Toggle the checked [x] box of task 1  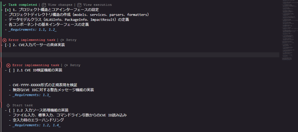coord(7,10)
